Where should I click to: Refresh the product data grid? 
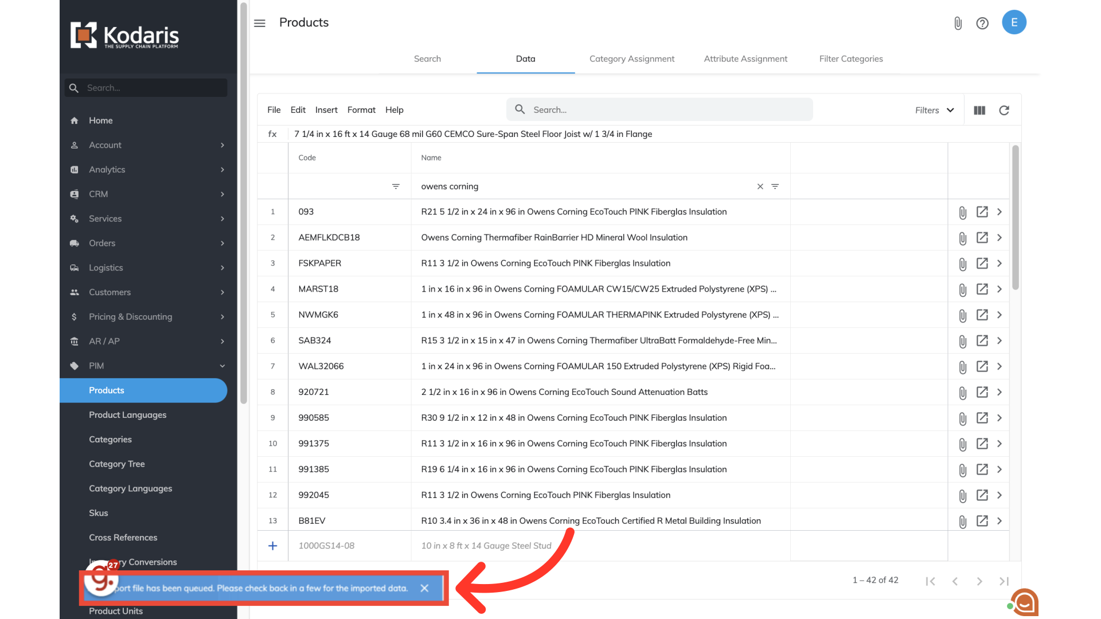click(x=1004, y=110)
